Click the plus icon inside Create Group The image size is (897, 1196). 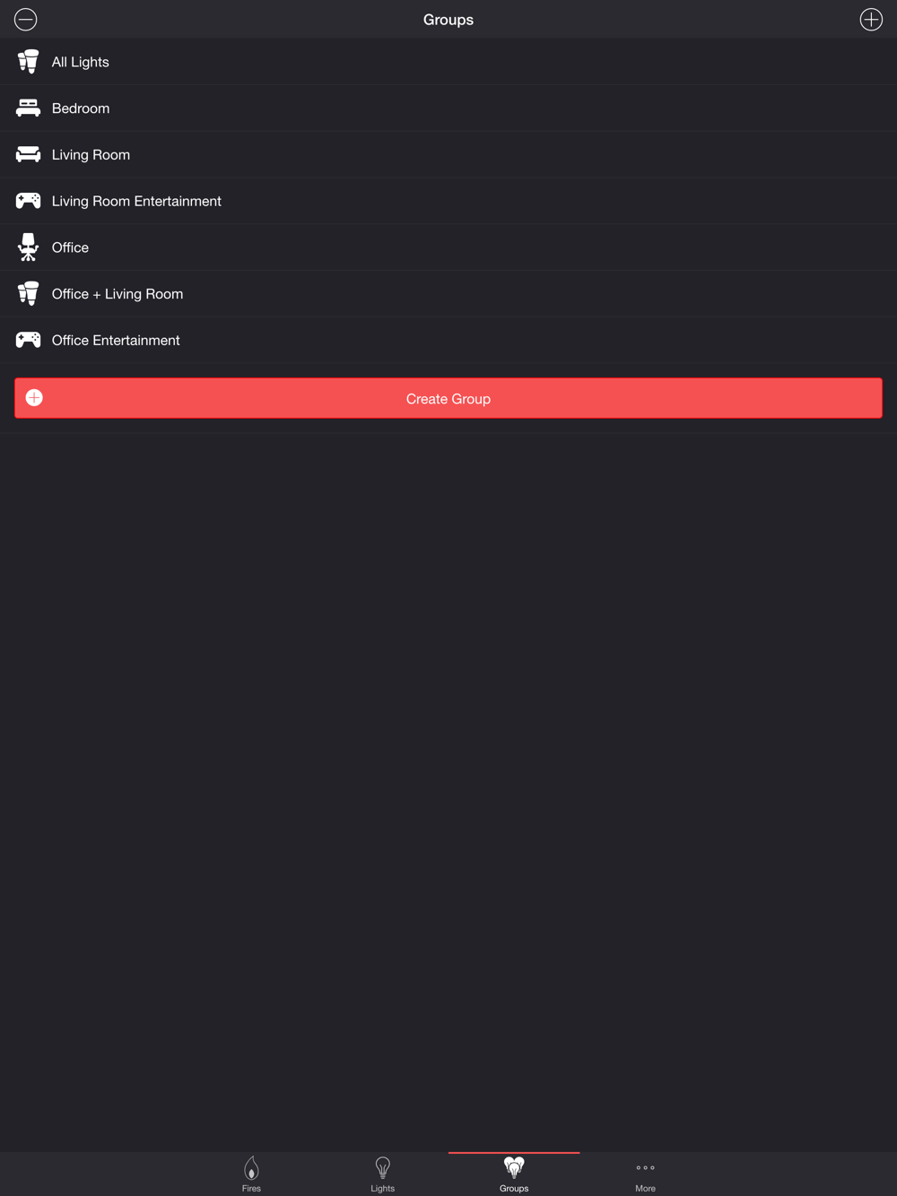34,398
